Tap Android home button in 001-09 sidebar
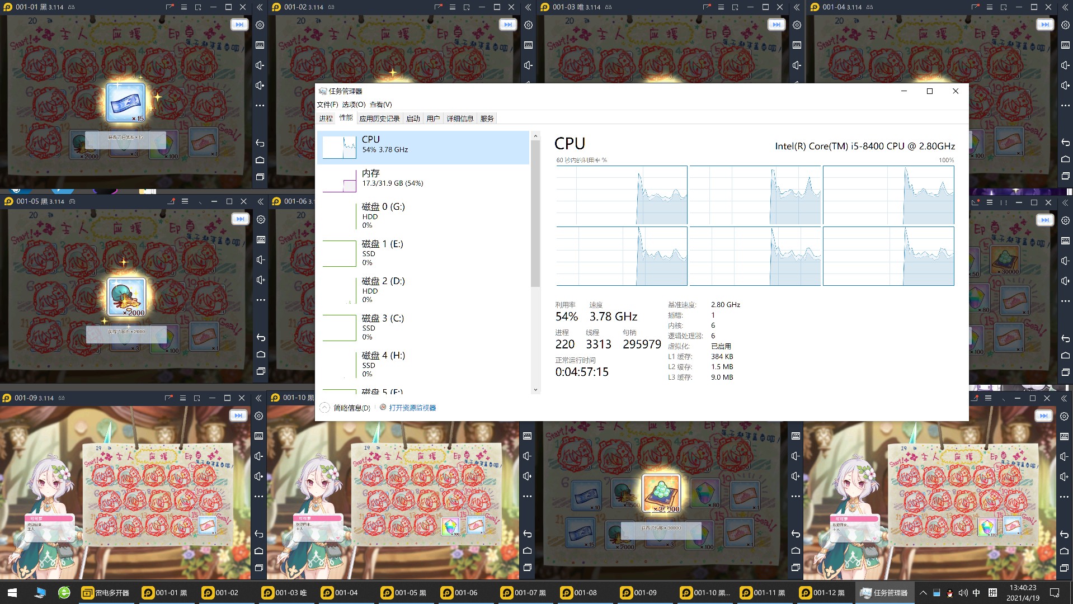This screenshot has height=604, width=1073. click(259, 551)
